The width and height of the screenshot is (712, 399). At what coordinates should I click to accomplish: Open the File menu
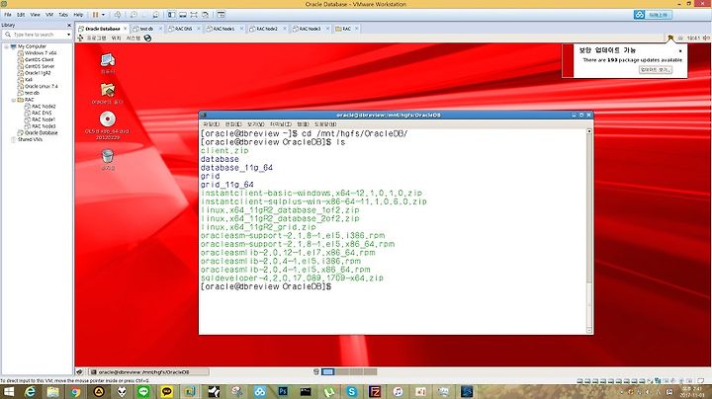(x=8, y=15)
